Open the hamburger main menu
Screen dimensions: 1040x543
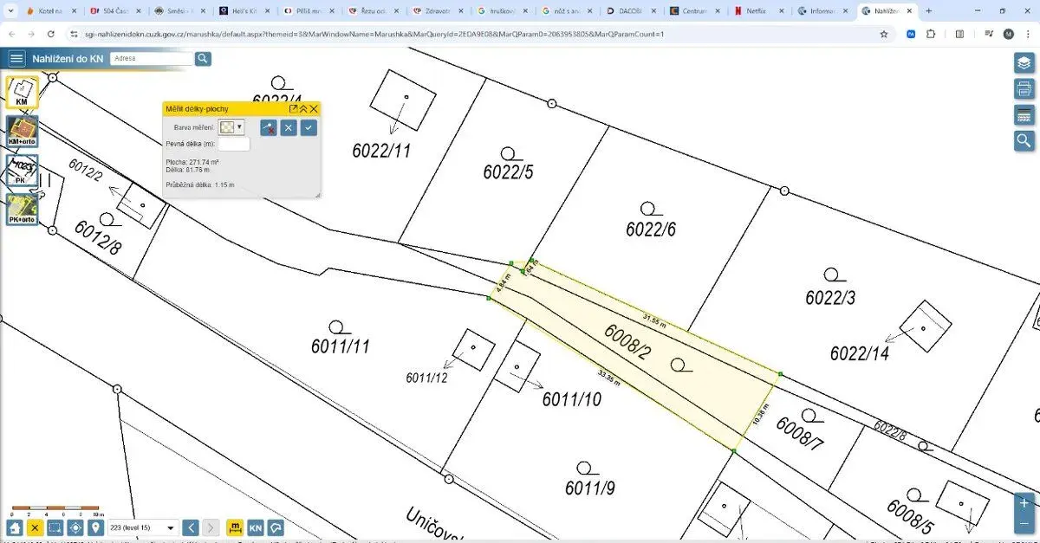(16, 59)
